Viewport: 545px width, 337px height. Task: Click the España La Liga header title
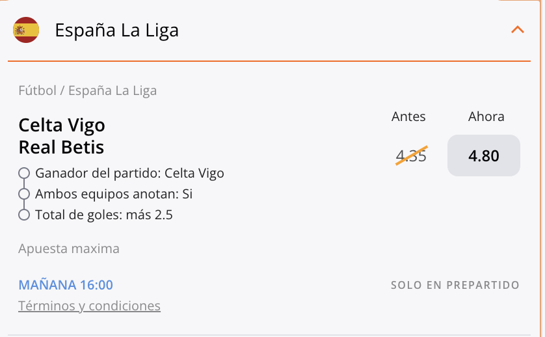(x=116, y=30)
